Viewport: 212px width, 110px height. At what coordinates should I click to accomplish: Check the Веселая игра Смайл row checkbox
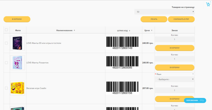point(6,88)
